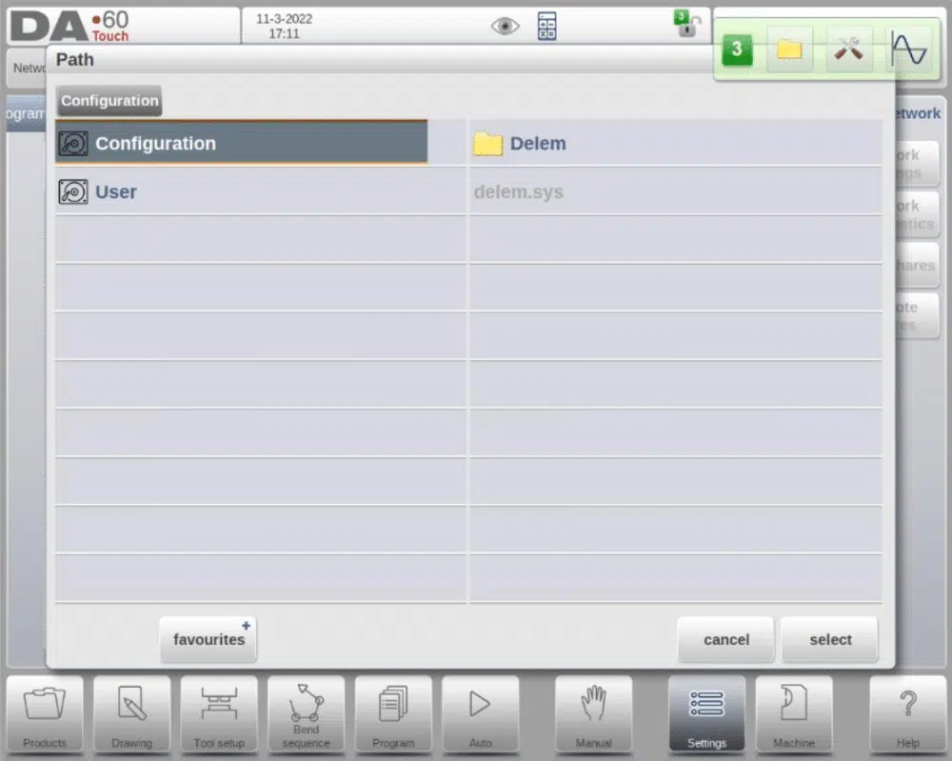Click the Configuration drive disk icon

[x=73, y=143]
